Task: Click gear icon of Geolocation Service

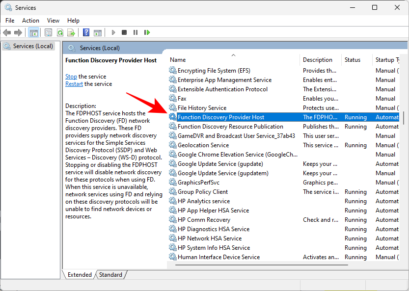Action: [172, 145]
